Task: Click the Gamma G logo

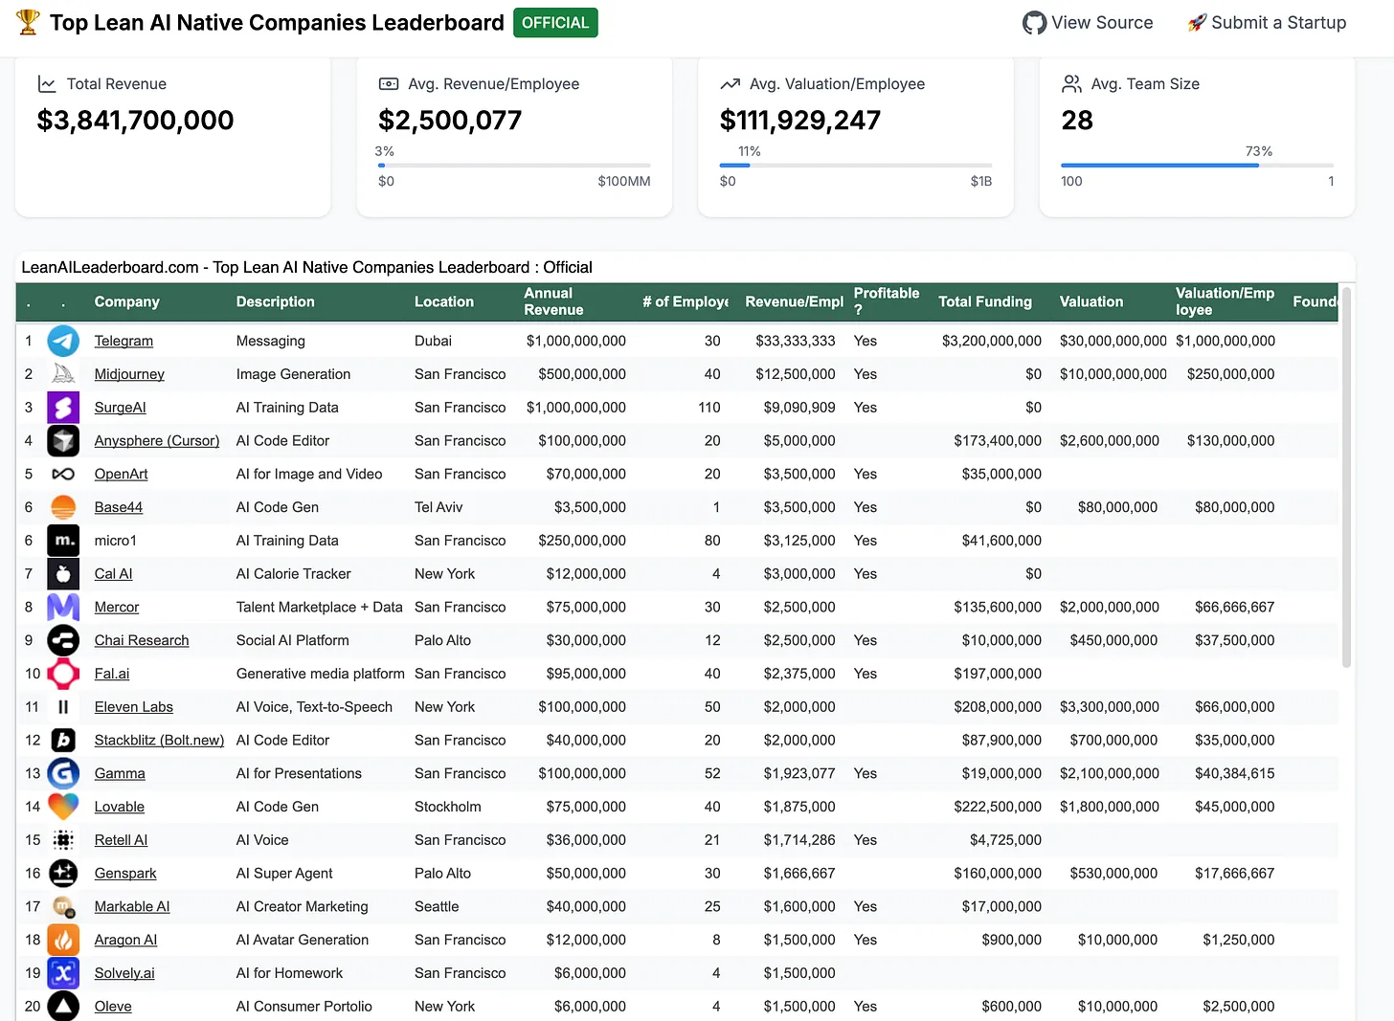Action: [63, 773]
